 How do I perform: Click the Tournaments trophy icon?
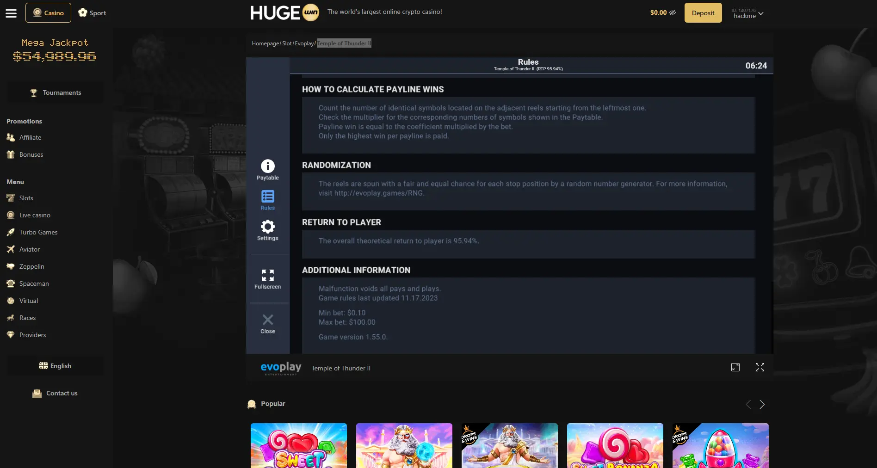[34, 93]
